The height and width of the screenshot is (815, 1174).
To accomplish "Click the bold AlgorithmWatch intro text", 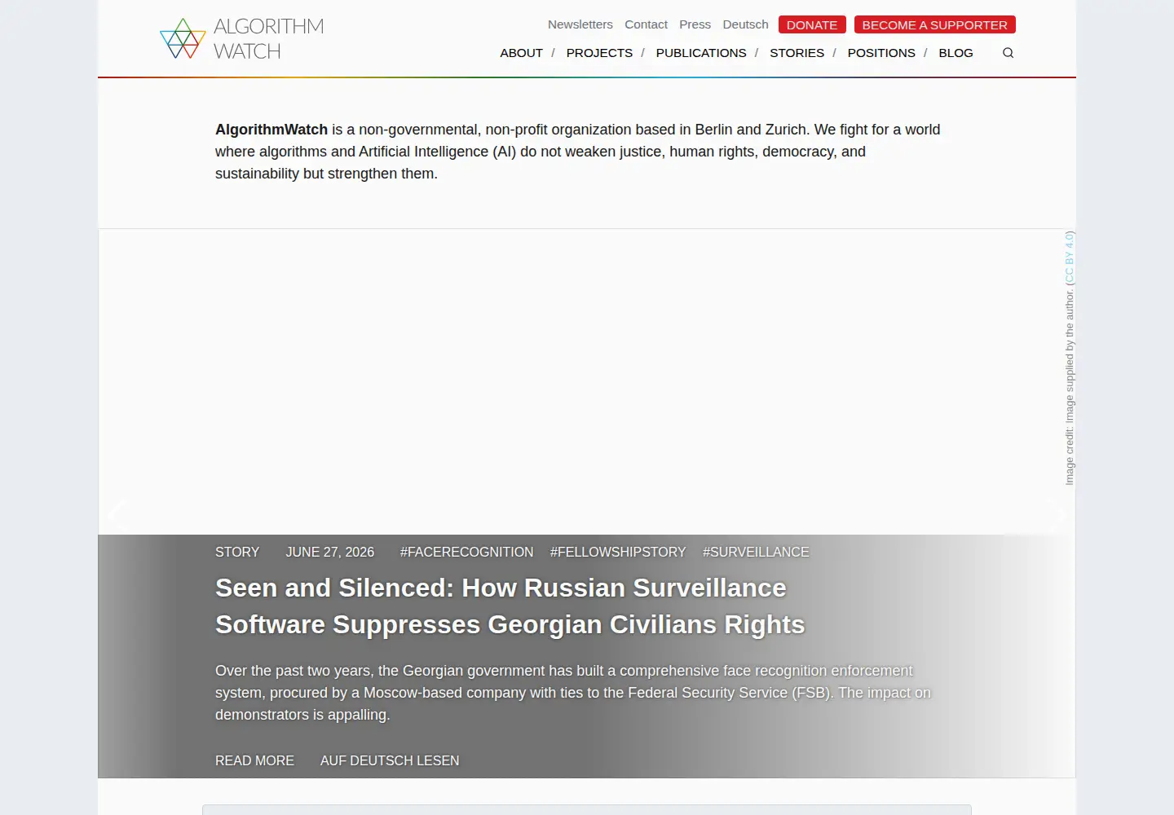I will click(271, 130).
